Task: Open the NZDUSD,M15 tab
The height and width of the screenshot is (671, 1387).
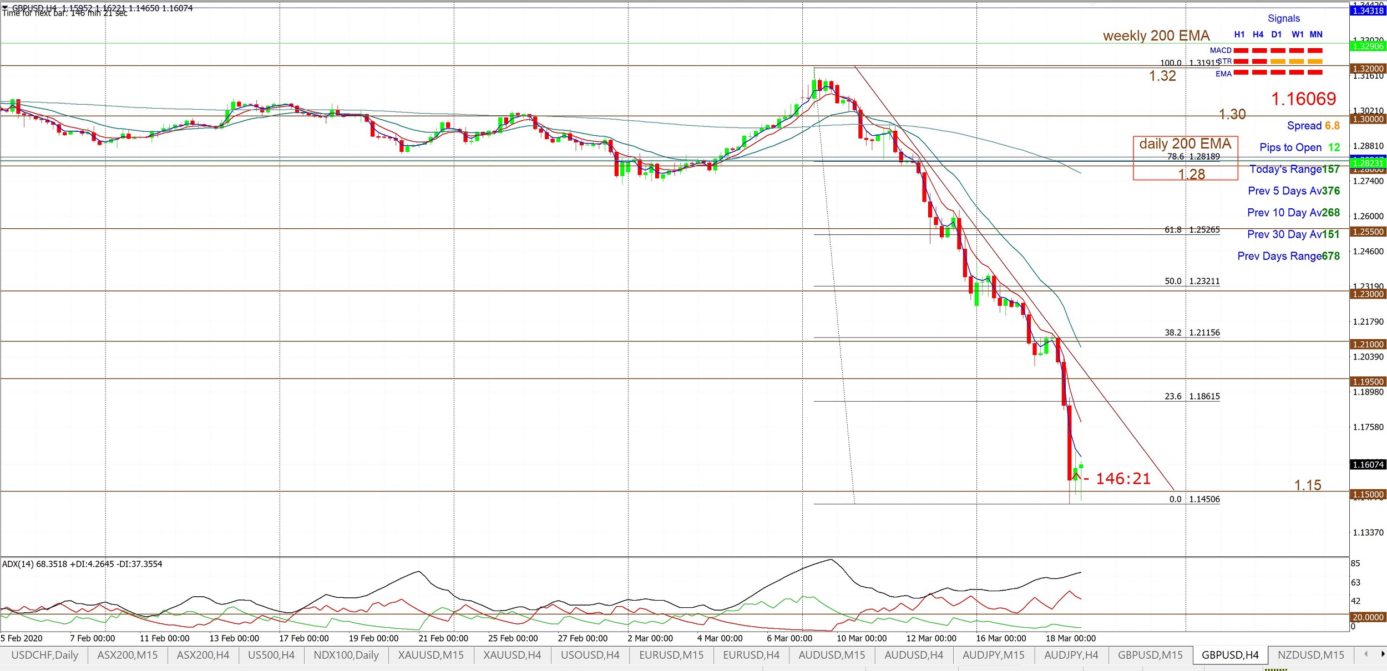Action: pos(1311,655)
